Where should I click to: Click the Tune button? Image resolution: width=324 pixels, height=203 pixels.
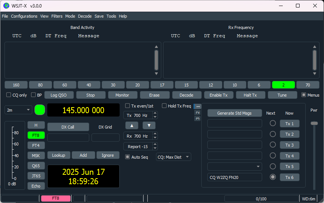click(x=282, y=95)
